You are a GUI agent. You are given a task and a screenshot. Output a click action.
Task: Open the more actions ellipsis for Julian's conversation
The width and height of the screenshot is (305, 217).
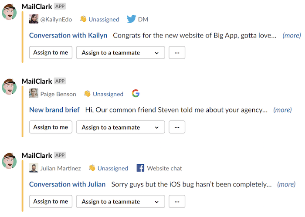[177, 201]
